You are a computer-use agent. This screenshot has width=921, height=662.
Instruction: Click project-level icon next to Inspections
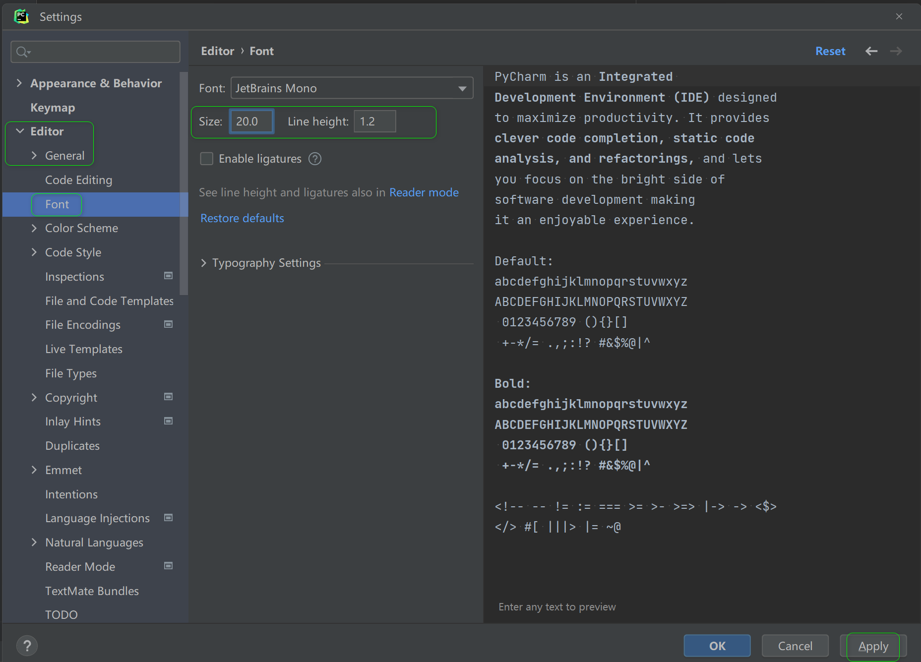click(169, 276)
